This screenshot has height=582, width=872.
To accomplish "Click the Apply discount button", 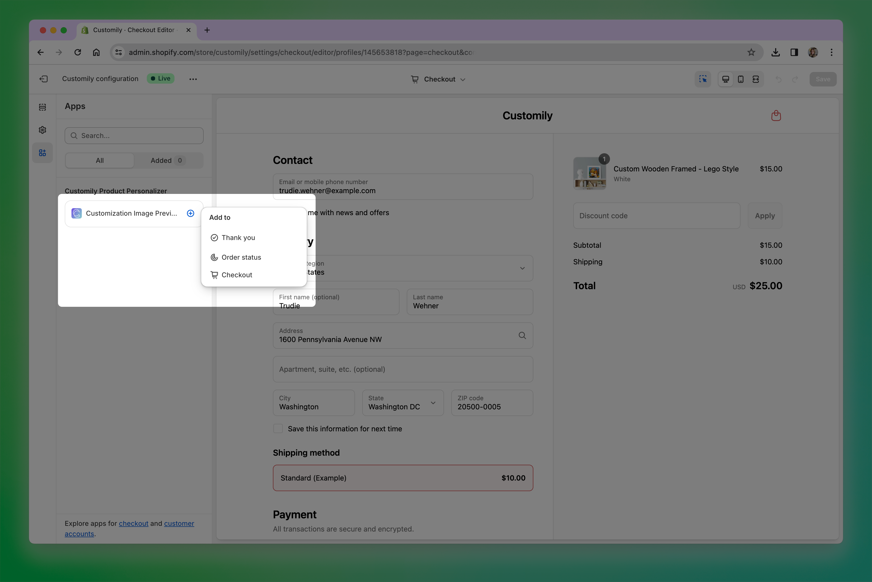I will (x=765, y=216).
